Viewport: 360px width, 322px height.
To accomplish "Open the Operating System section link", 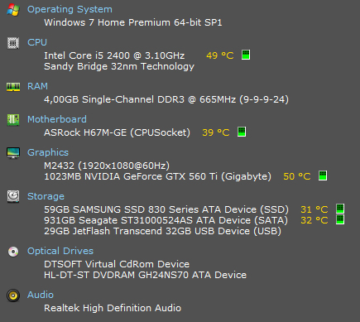I will (70, 9).
